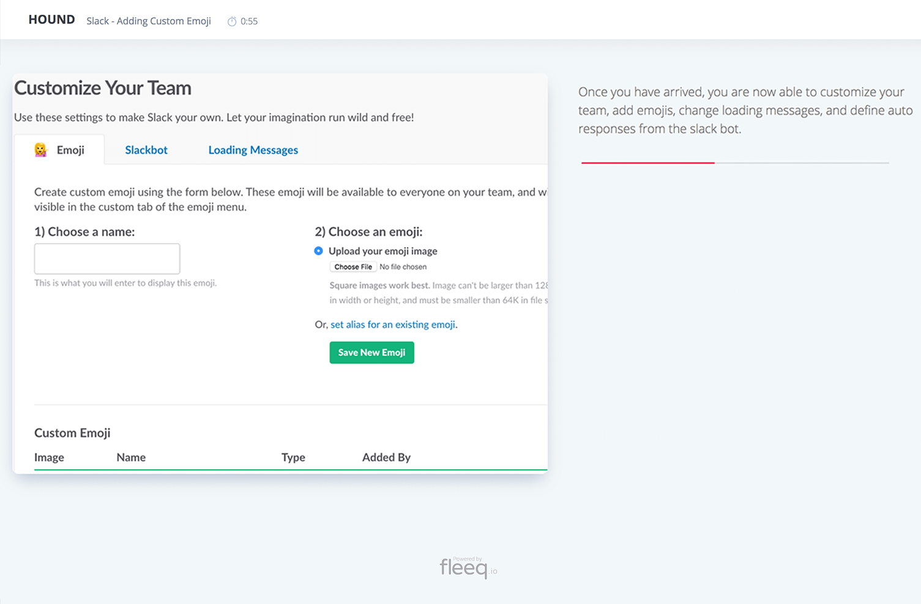Viewport: 921px width, 604px height.
Task: Click the '2) Choose an emoji:' label
Action: coord(368,232)
